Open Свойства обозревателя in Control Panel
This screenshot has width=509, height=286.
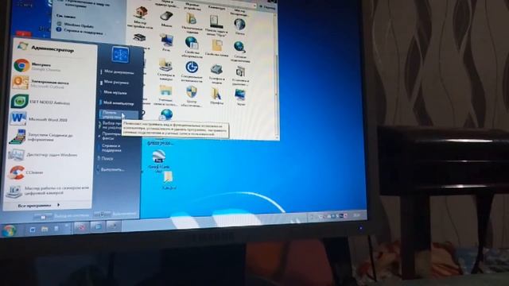(192, 47)
